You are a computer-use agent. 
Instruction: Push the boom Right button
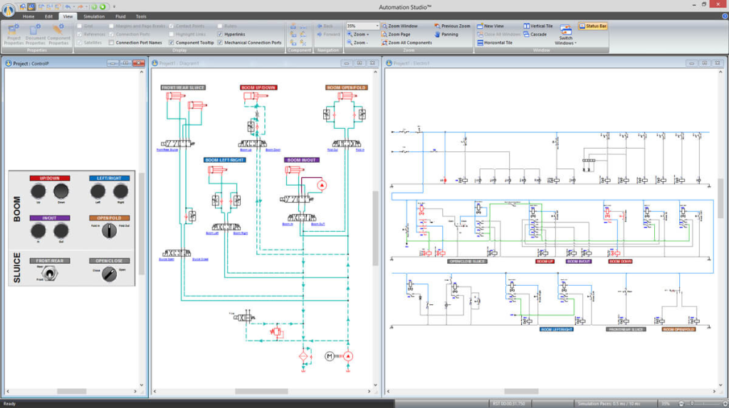tap(120, 190)
